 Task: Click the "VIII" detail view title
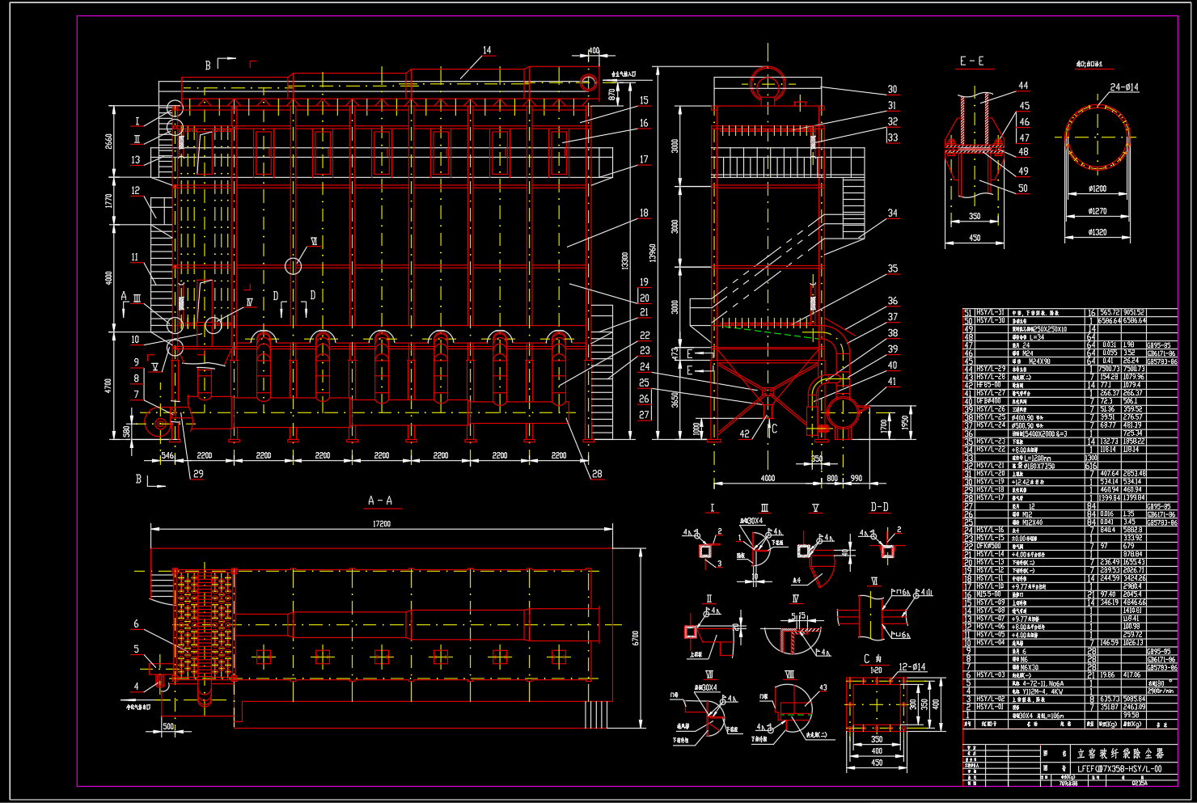790,674
